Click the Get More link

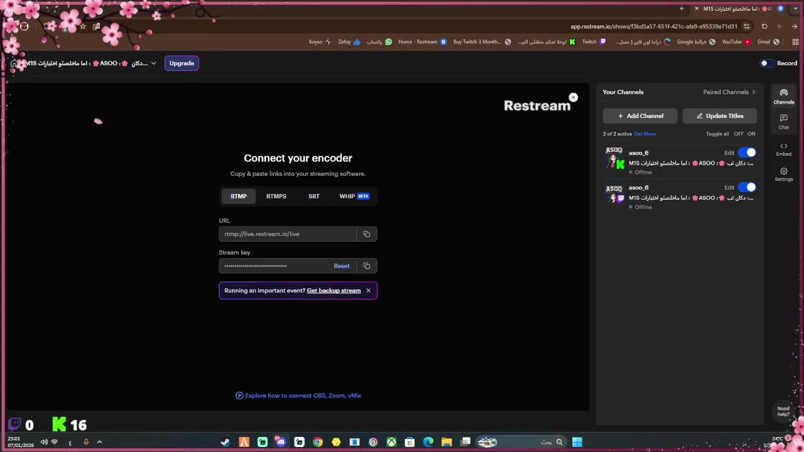(644, 134)
